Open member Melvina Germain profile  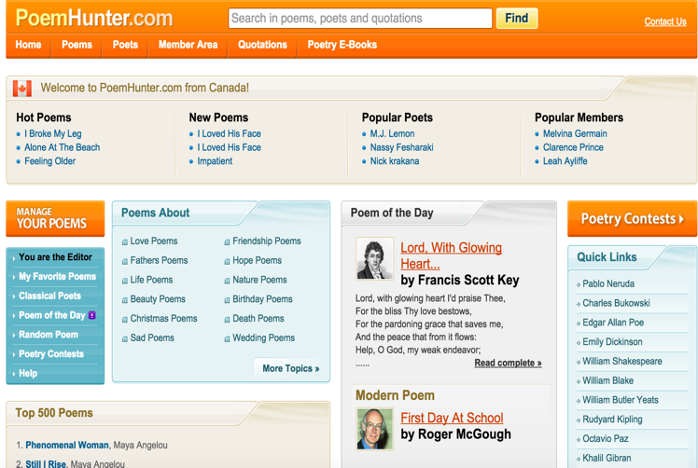tap(575, 134)
